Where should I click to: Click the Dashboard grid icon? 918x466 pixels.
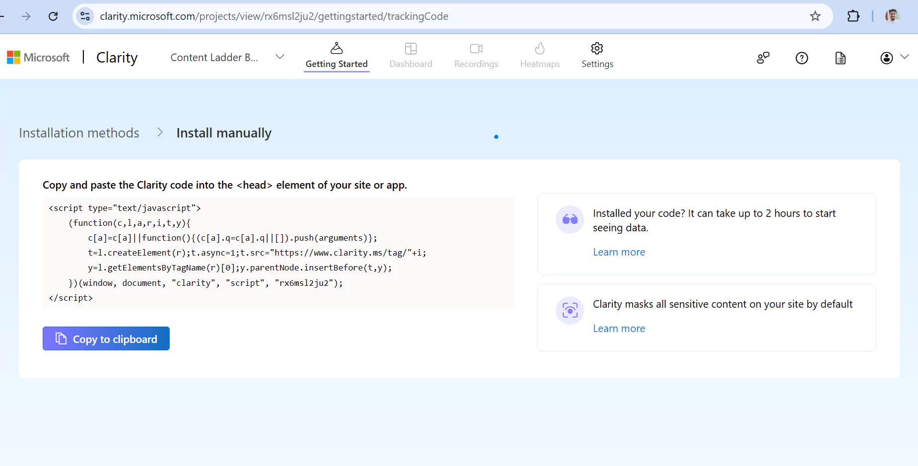(411, 48)
